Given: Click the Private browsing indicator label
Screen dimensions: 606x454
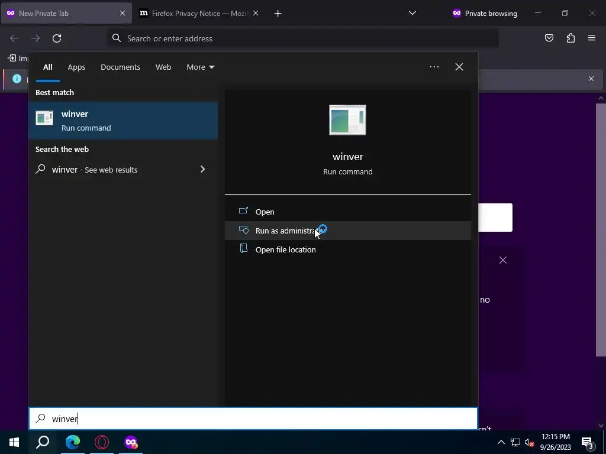Looking at the screenshot, I should (491, 14).
